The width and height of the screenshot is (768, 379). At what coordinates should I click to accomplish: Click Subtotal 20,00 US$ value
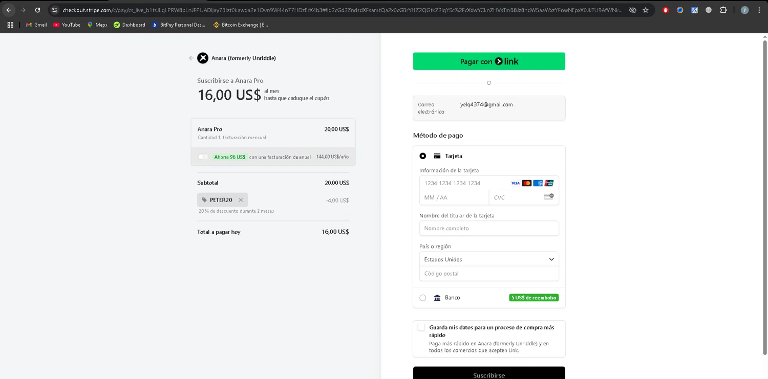point(337,183)
